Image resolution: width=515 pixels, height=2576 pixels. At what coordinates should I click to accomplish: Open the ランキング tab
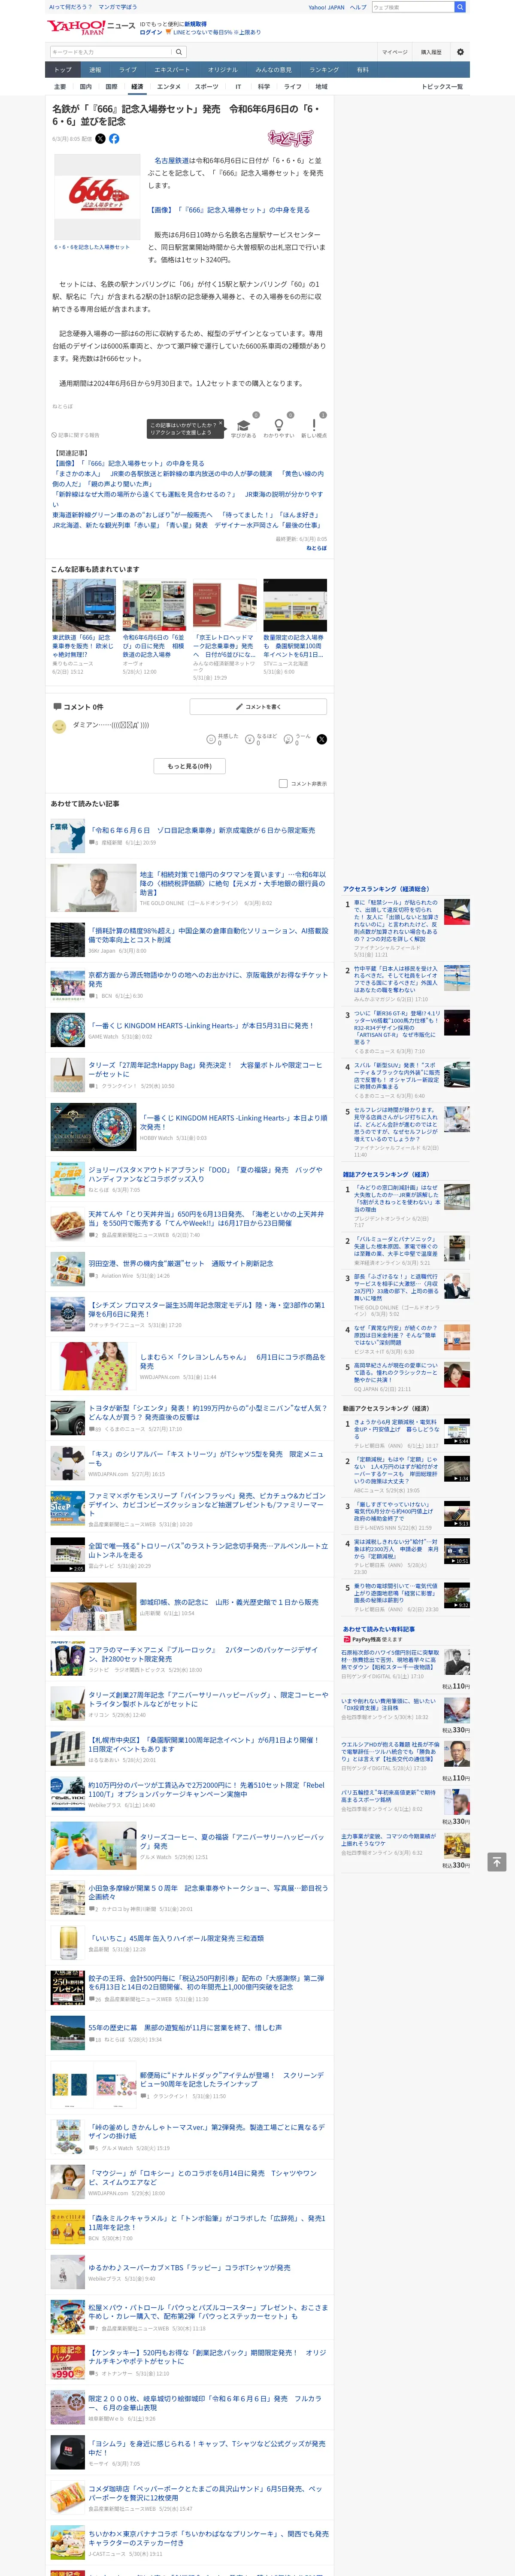point(323,70)
